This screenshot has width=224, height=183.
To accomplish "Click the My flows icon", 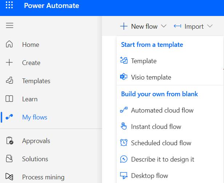I will pos(9,117).
